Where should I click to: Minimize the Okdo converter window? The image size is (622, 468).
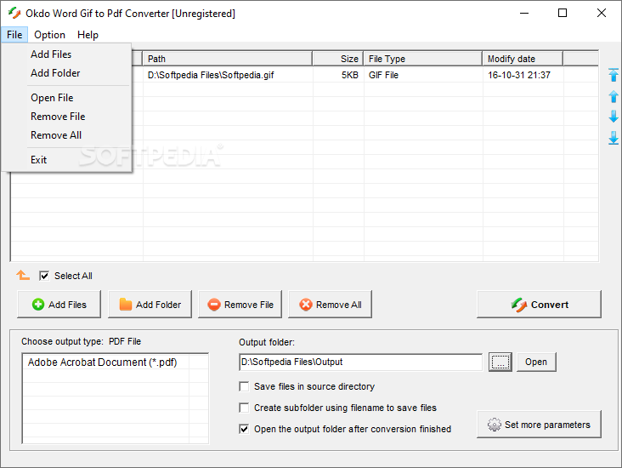pyautogui.click(x=524, y=13)
